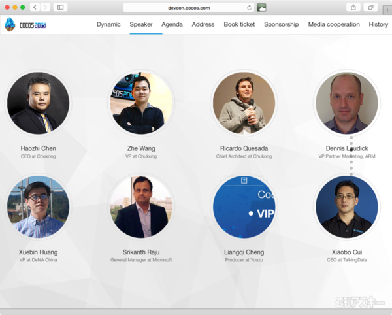
Task: Open Liangqi Cheng's blue VIP image
Action: tap(244, 207)
